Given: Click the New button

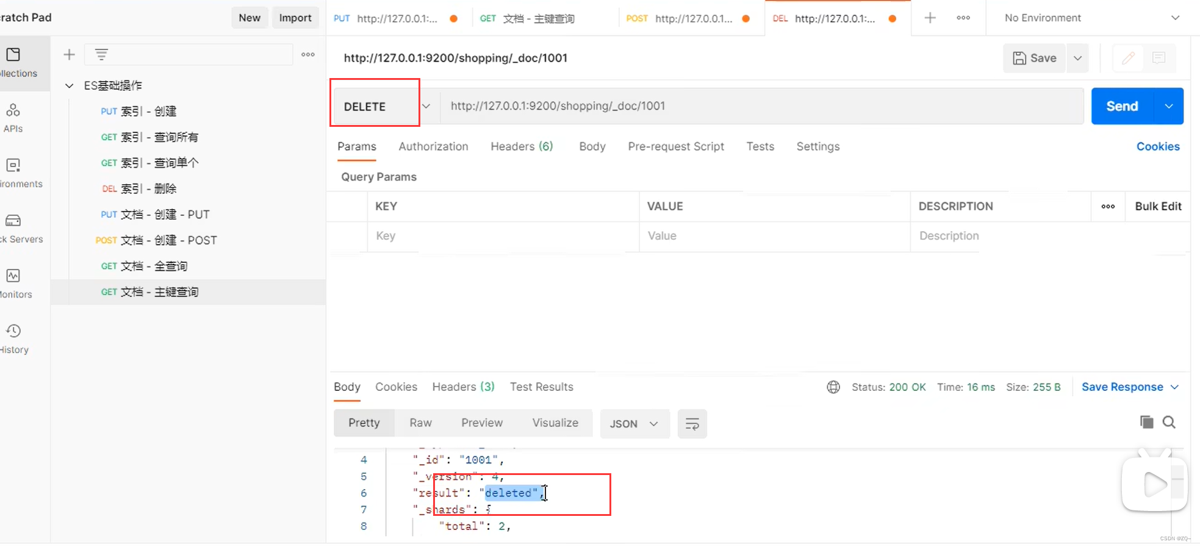Looking at the screenshot, I should 250,18.
